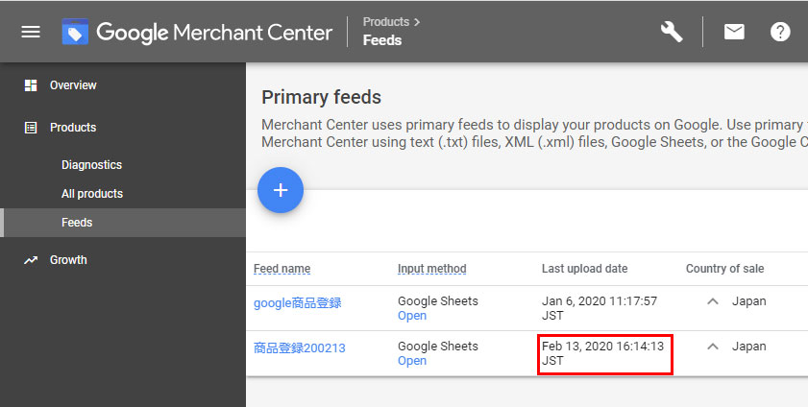This screenshot has height=407, width=808.
Task: Click the Growth trend icon
Action: pyautogui.click(x=31, y=260)
